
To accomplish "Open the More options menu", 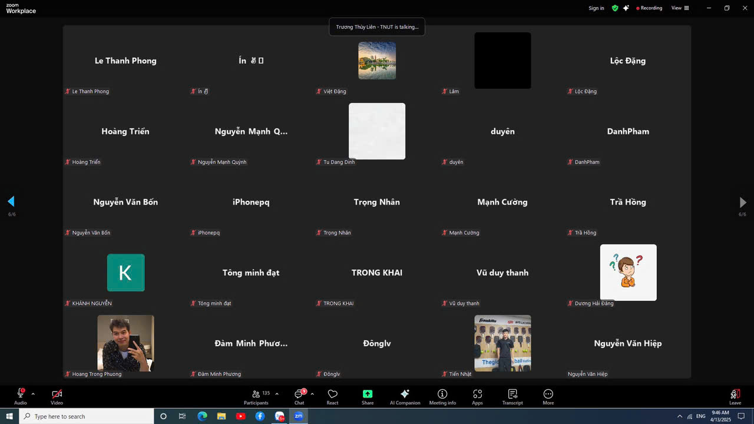I will pyautogui.click(x=548, y=396).
